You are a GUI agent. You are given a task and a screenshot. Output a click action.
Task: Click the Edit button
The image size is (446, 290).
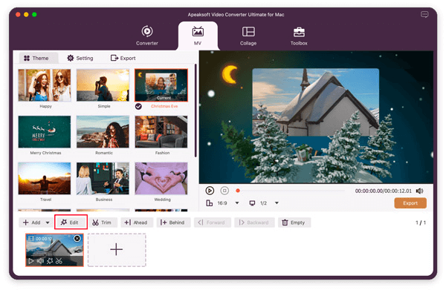(71, 223)
